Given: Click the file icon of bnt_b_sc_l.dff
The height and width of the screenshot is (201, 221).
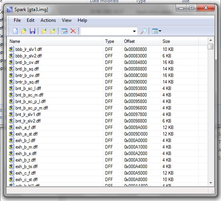Looking at the screenshot, I should 11,88.
